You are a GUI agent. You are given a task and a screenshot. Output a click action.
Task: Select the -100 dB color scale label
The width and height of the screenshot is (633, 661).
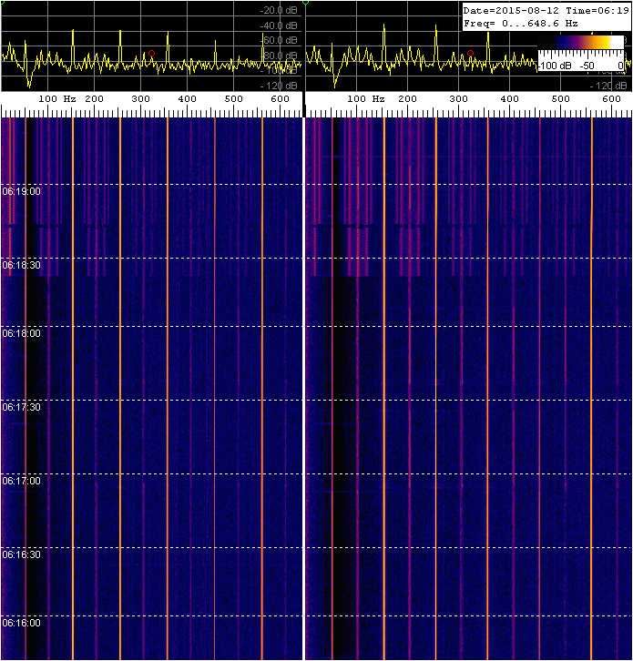555,66
